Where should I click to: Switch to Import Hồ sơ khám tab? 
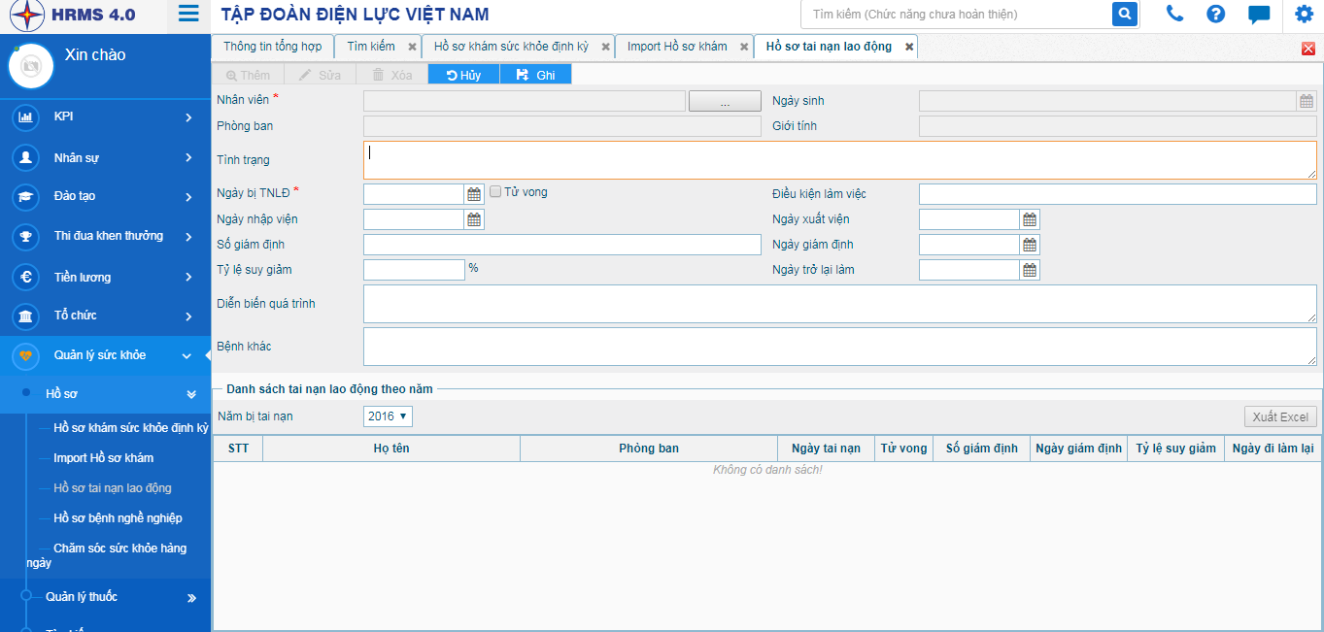(677, 47)
